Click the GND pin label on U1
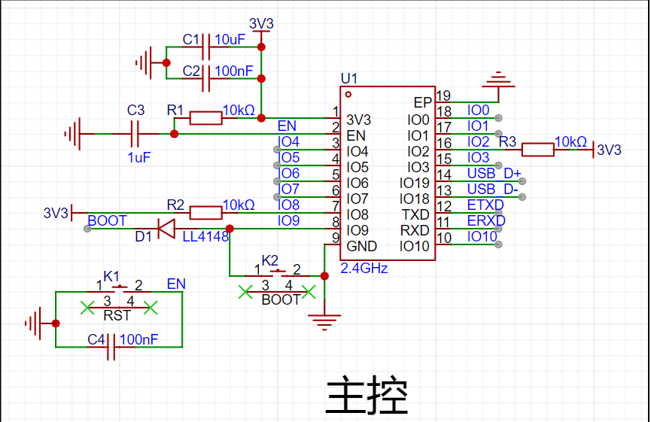The image size is (651, 422). [x=361, y=246]
